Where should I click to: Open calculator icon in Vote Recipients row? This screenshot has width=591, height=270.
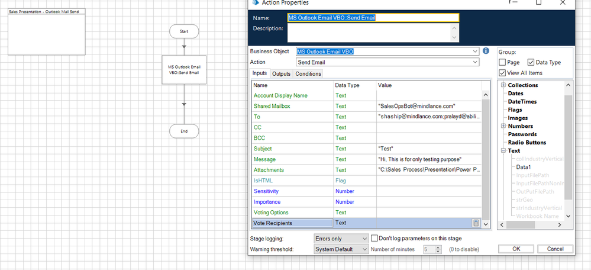[476, 223]
